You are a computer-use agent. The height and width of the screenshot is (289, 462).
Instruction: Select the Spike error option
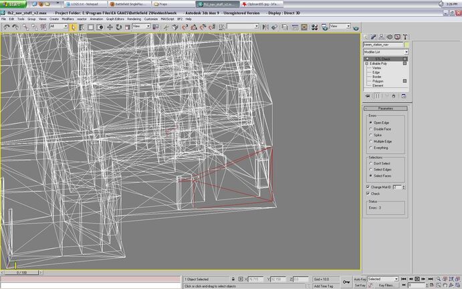[375, 135]
